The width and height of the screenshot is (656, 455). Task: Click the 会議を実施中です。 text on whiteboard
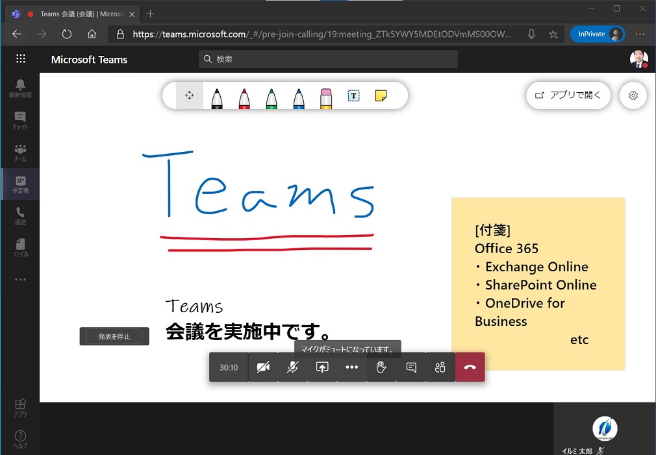pyautogui.click(x=249, y=332)
